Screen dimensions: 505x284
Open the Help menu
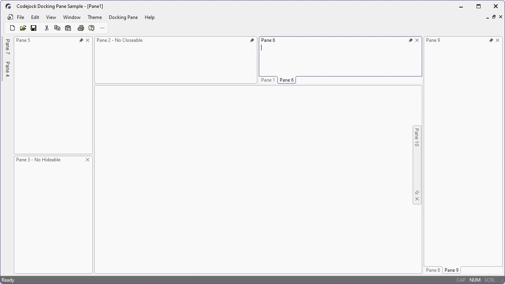pyautogui.click(x=150, y=17)
